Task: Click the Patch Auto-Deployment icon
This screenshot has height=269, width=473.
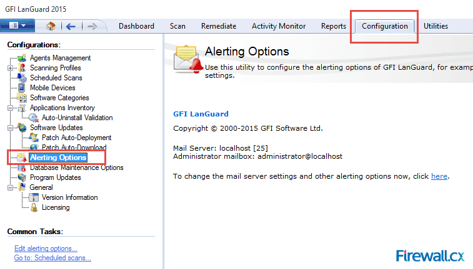Action: pos(34,138)
